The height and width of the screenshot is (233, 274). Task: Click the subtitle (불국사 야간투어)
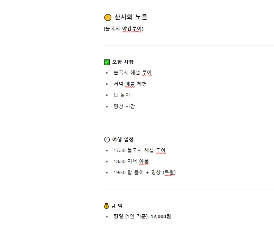[124, 29]
